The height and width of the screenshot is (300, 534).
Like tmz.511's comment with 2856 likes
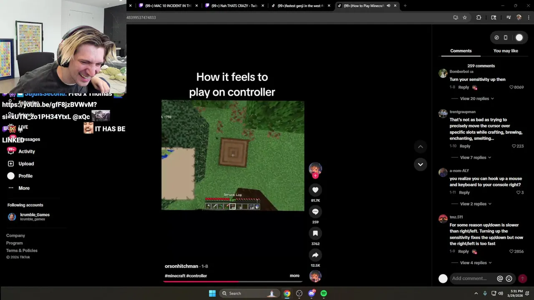pos(511,252)
